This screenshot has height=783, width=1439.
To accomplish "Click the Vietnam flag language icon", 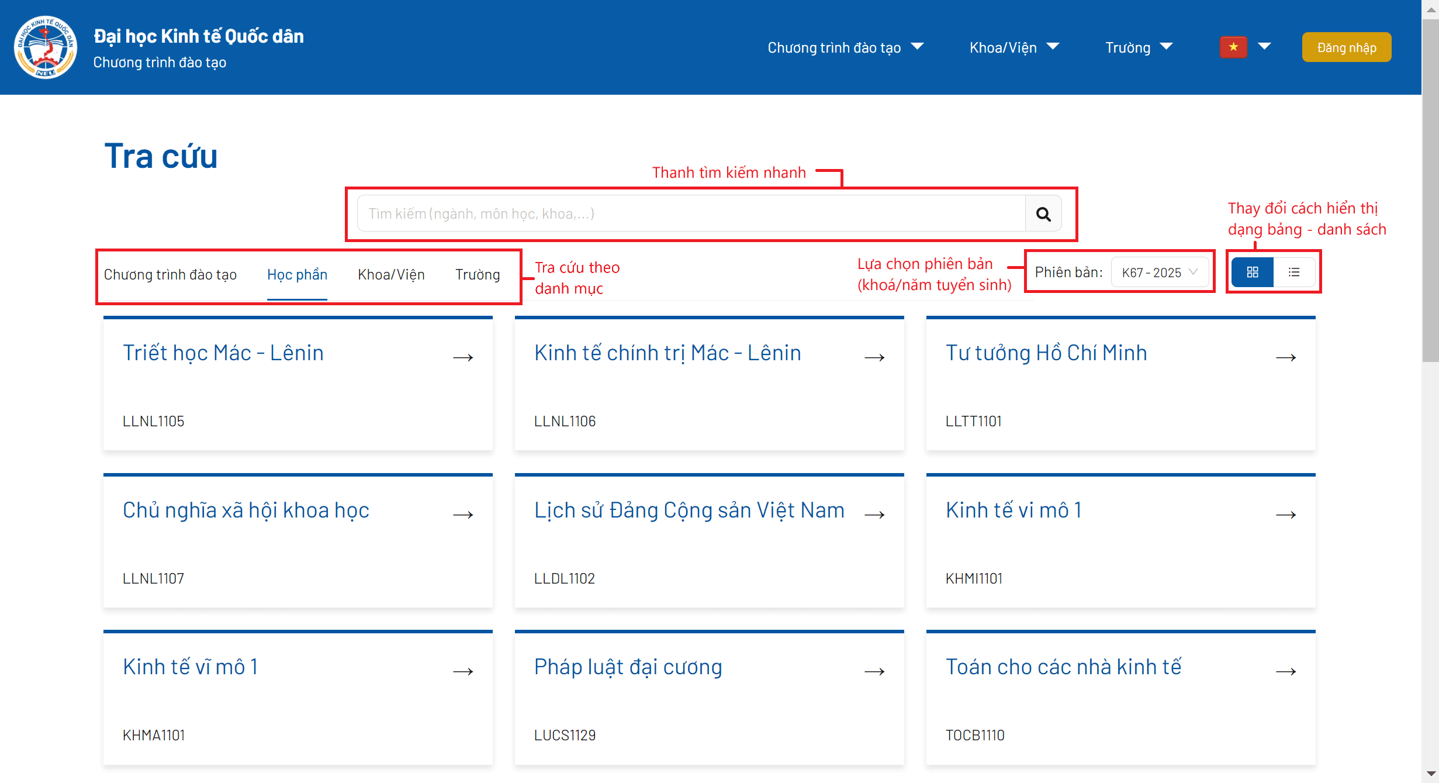I will [x=1233, y=47].
